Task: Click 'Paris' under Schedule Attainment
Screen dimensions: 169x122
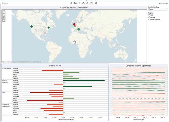Action: [15, 111]
